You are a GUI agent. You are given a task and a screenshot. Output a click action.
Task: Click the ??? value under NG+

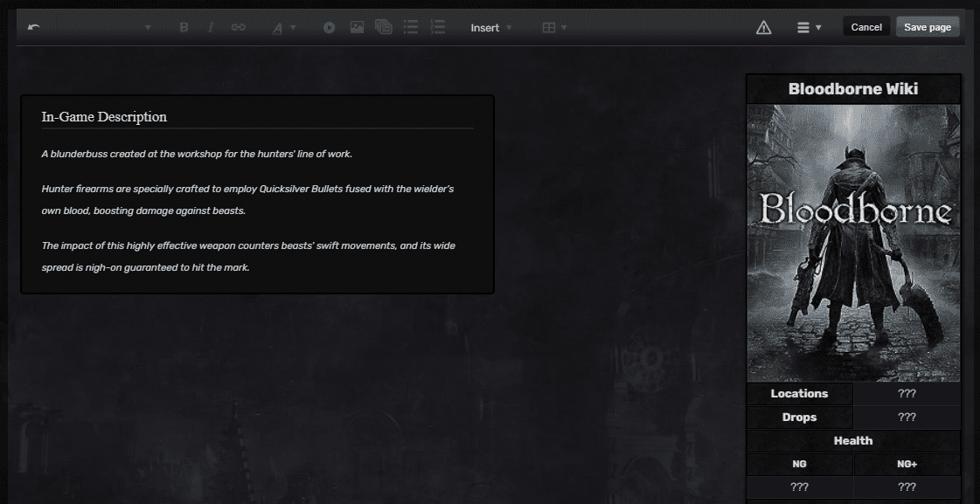tap(907, 487)
